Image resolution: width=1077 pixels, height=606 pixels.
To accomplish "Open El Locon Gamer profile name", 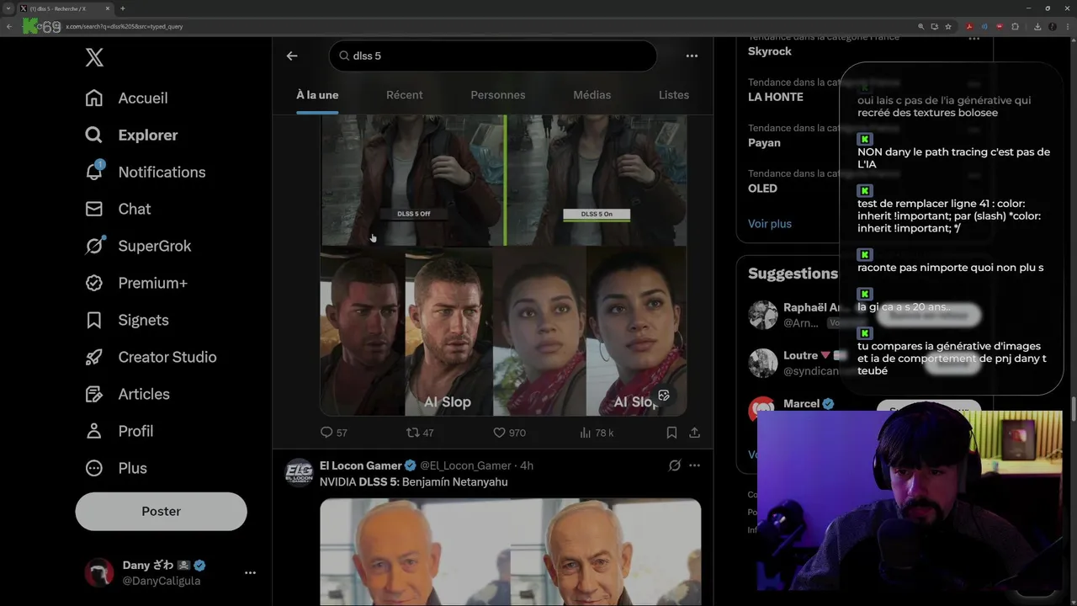I will click(x=360, y=465).
